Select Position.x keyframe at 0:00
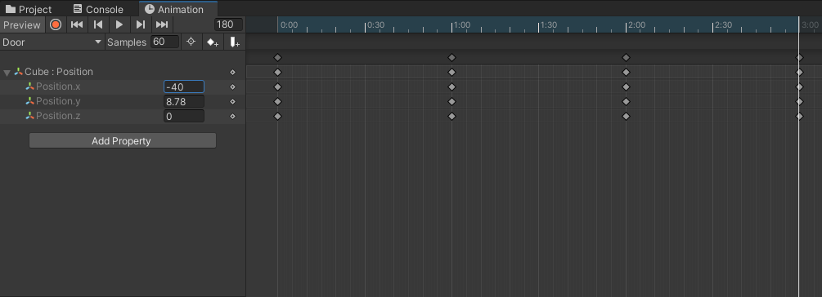The image size is (822, 297). click(278, 86)
